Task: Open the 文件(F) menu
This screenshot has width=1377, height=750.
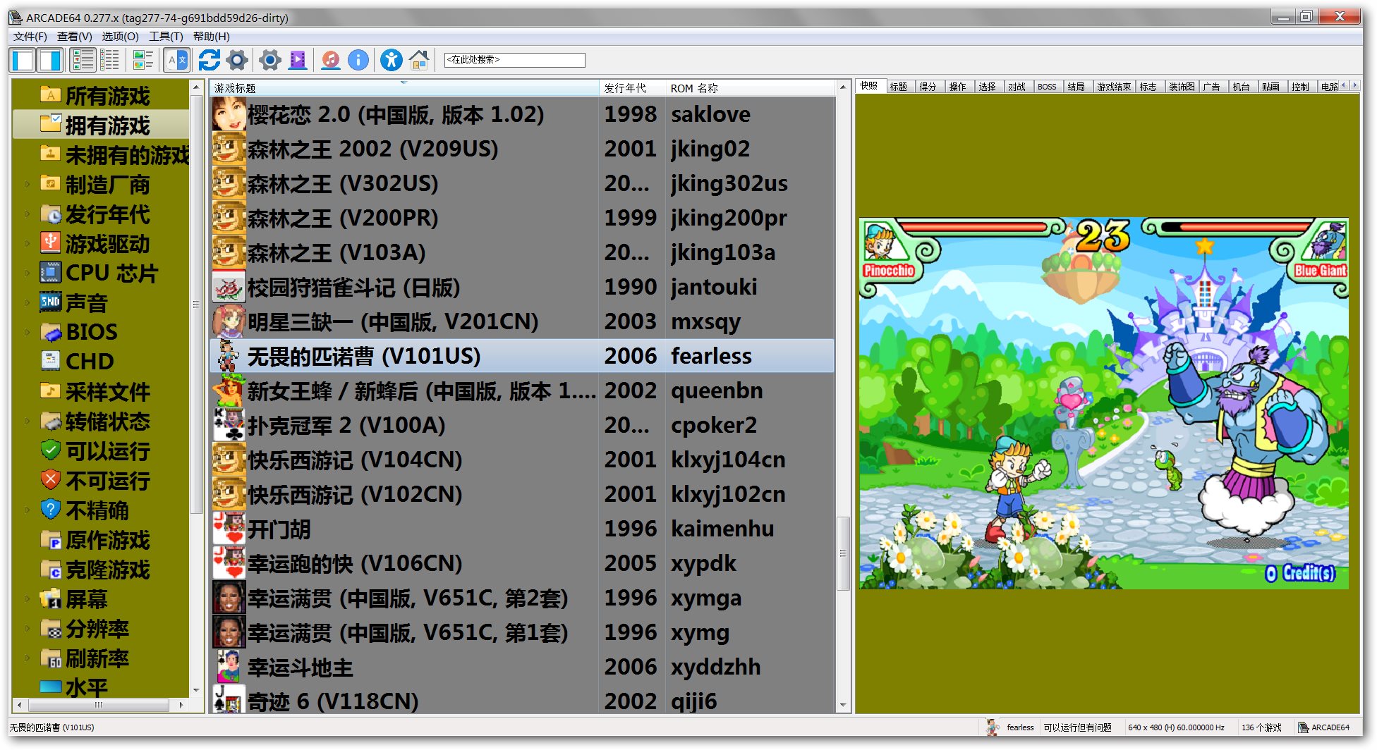Action: click(x=30, y=36)
